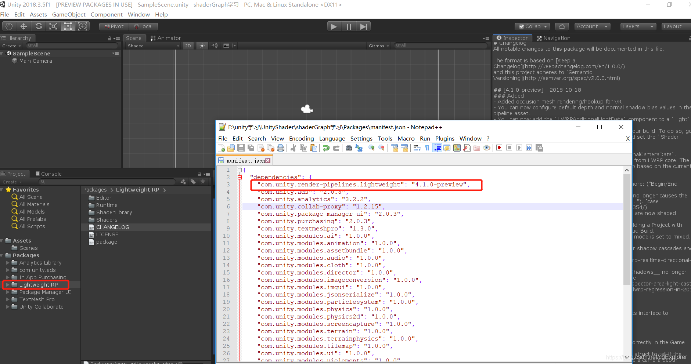The image size is (691, 364).
Task: Toggle Hierarchy panel lock icon
Action: [x=109, y=39]
